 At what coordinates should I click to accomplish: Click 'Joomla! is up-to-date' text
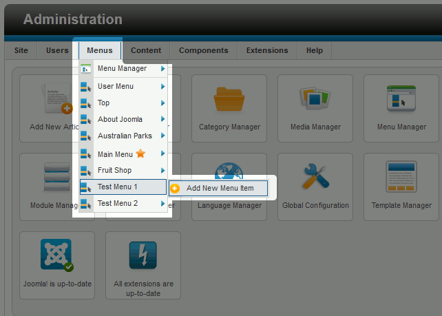pos(57,284)
